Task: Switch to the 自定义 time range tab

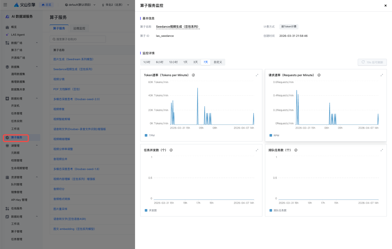Action: [x=218, y=62]
